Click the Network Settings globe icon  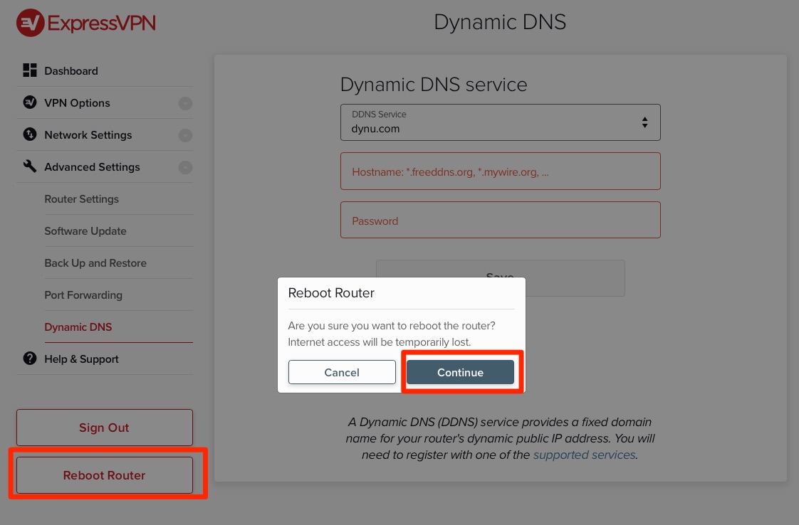coord(30,134)
